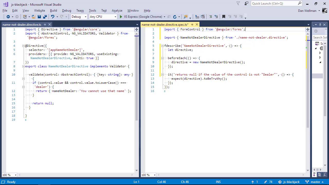The height and width of the screenshot is (185, 329).
Task: Collapse the beforeEach block at line 8
Action: pyautogui.click(x=162, y=58)
